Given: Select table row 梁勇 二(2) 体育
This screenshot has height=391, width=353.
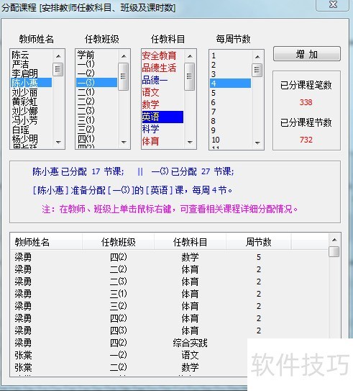Looking at the screenshot, I should click(x=169, y=269).
